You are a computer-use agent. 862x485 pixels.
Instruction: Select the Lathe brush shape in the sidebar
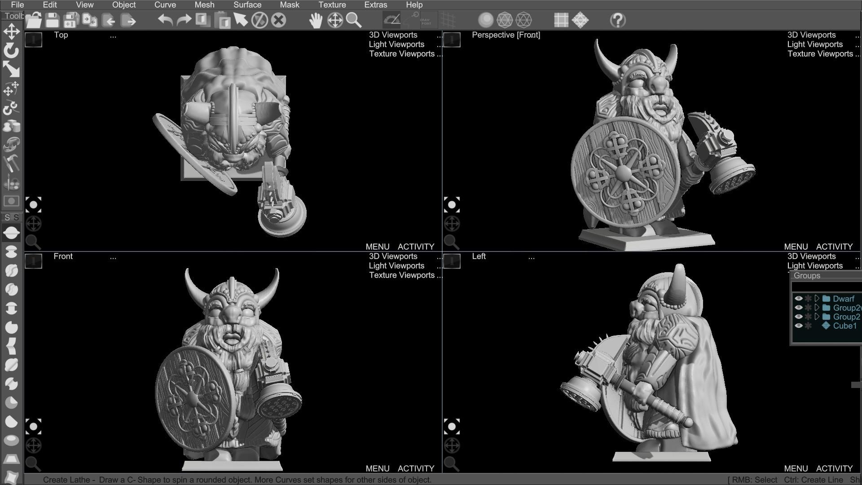click(11, 232)
